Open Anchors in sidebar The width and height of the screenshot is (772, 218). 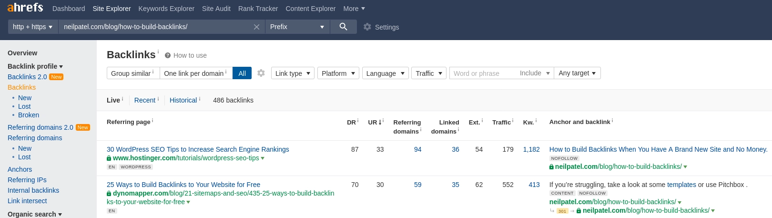[x=20, y=169]
